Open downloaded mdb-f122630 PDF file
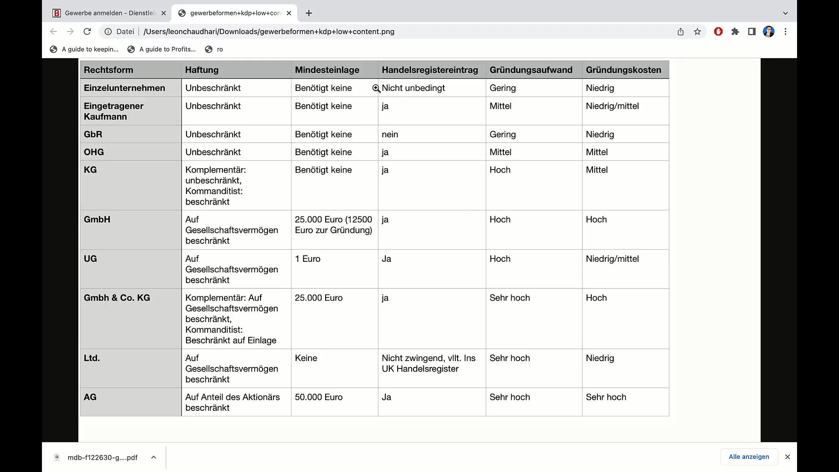This screenshot has height=472, width=839. pos(96,457)
